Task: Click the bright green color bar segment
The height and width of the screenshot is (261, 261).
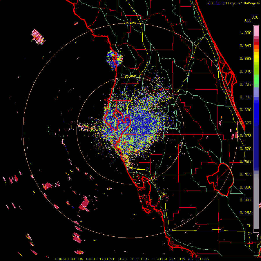Action: 256,79
